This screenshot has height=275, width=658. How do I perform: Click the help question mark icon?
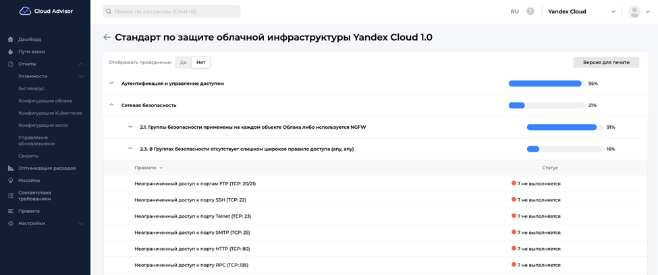530,11
